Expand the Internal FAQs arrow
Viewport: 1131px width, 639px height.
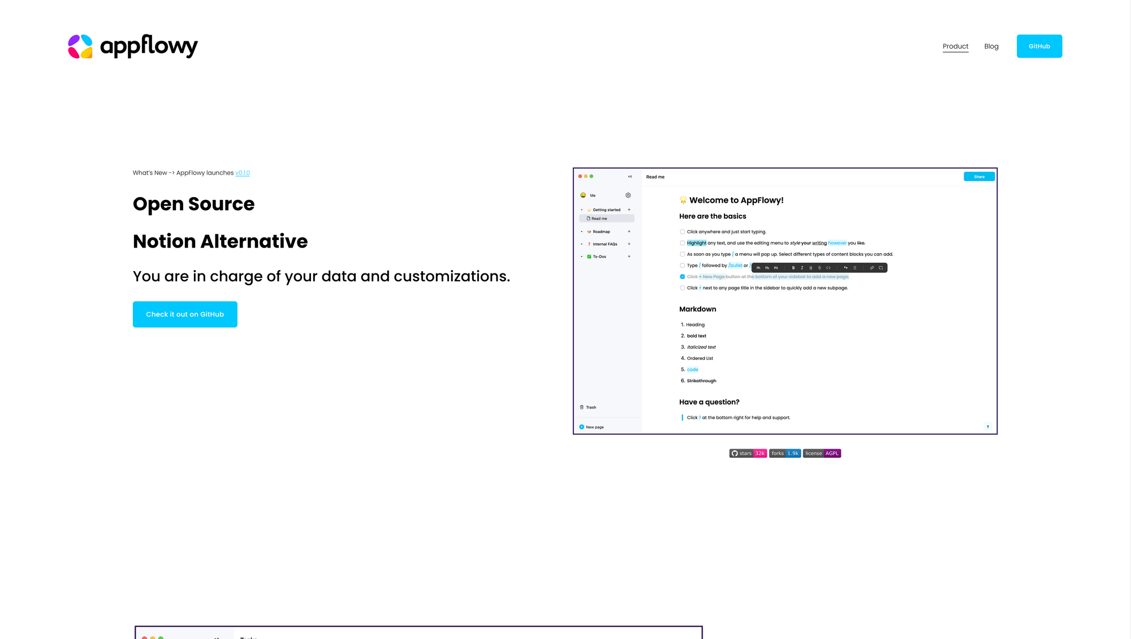pos(581,244)
